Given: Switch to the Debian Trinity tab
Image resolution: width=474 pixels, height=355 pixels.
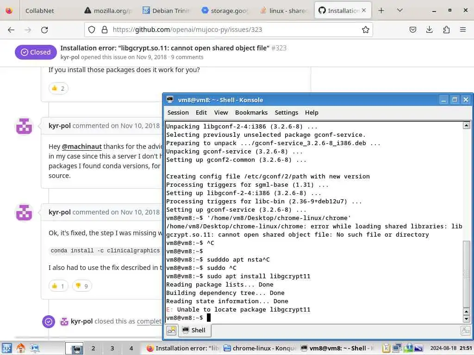Looking at the screenshot, I should [x=166, y=11].
